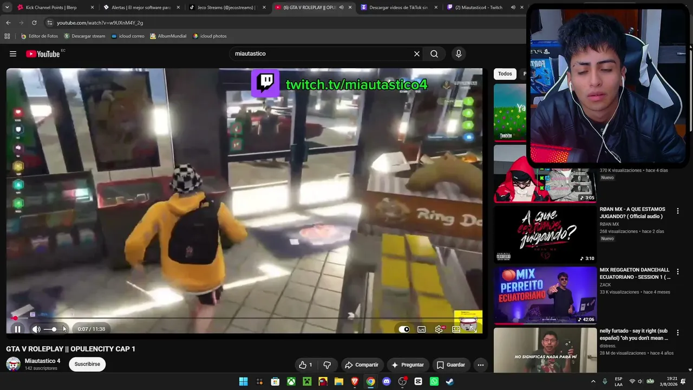The image size is (693, 390).
Task: Open options for the Nelly Furtado video
Action: pos(677,333)
